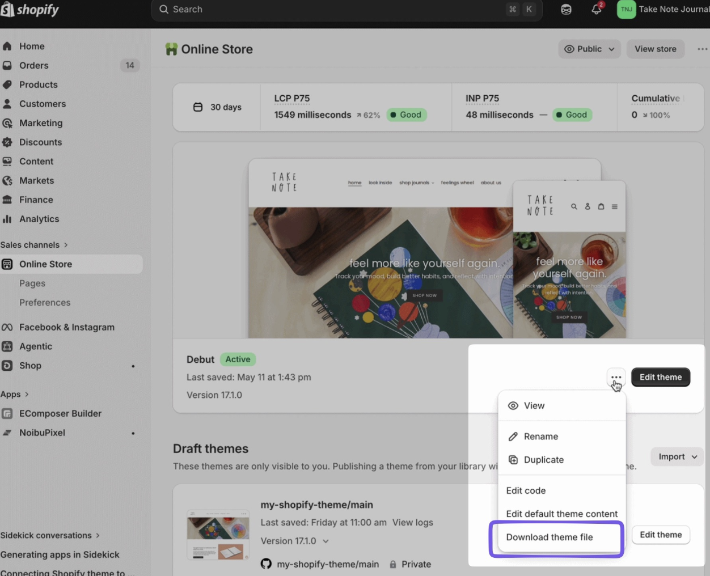Choose Duplicate from the theme menu

pyautogui.click(x=561, y=460)
